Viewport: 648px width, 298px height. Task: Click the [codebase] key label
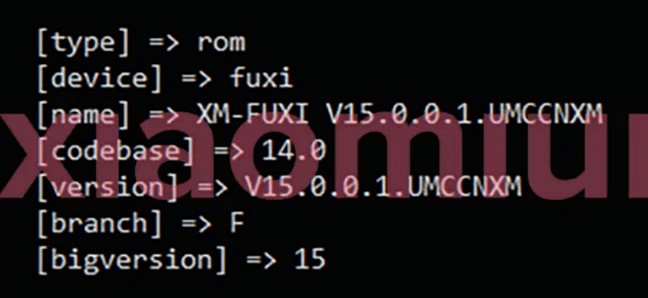116,152
